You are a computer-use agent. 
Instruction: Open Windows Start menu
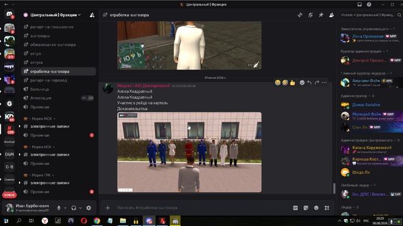6,221
